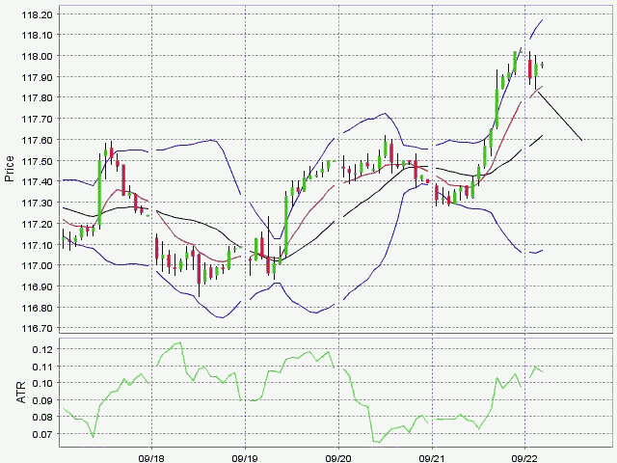
Task: Click the 0.08 ATR axis label
Action: [43, 417]
